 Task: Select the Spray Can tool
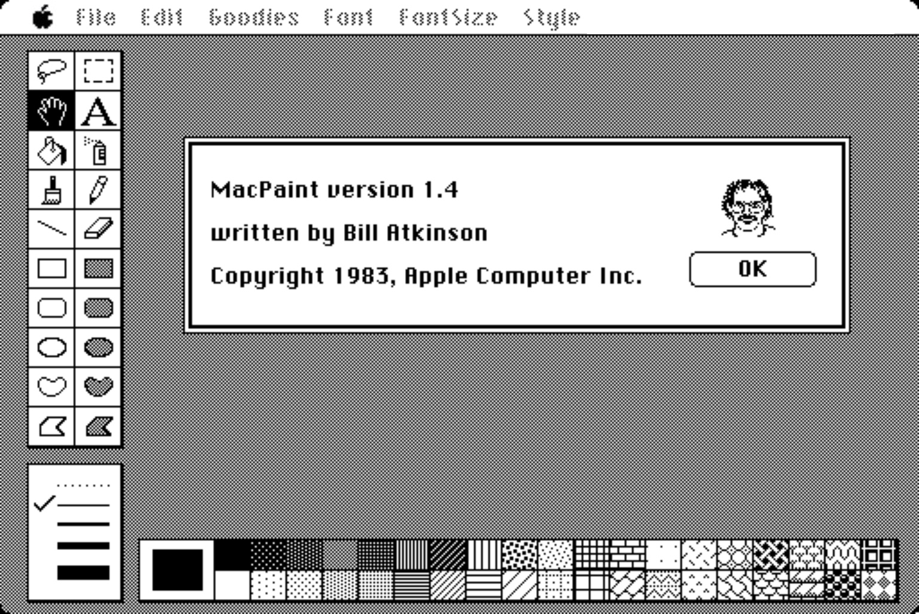[98, 150]
